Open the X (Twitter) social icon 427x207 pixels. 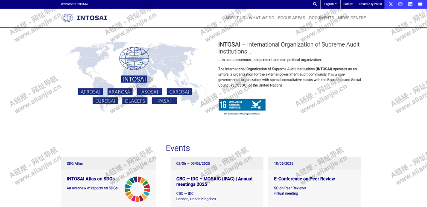coord(391,4)
